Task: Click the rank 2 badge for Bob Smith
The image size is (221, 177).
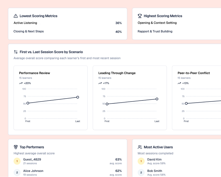Action: click(141, 173)
